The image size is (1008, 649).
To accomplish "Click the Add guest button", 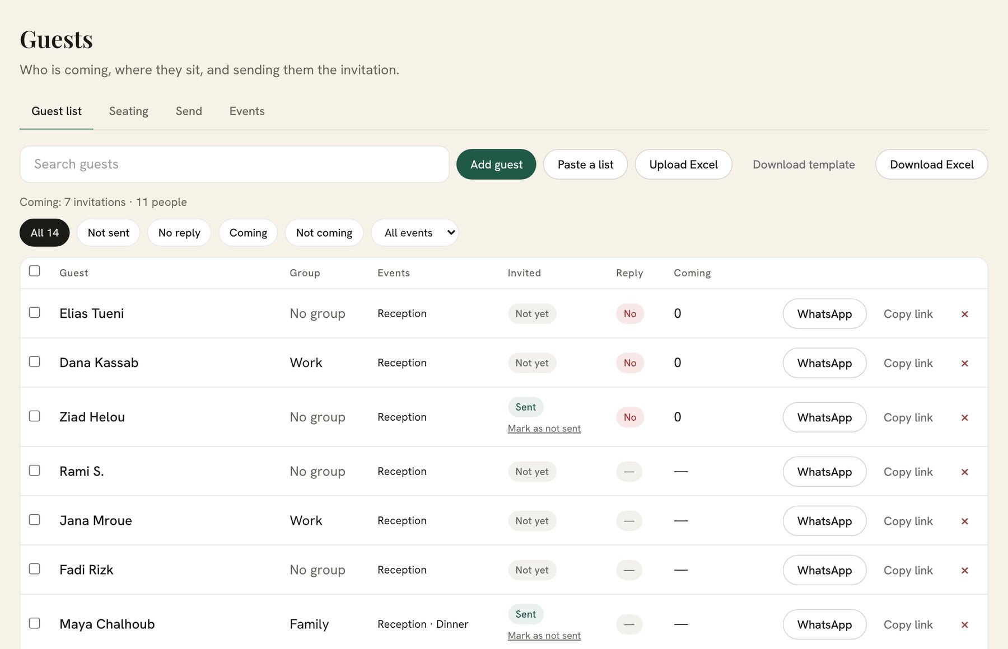I will point(496,164).
